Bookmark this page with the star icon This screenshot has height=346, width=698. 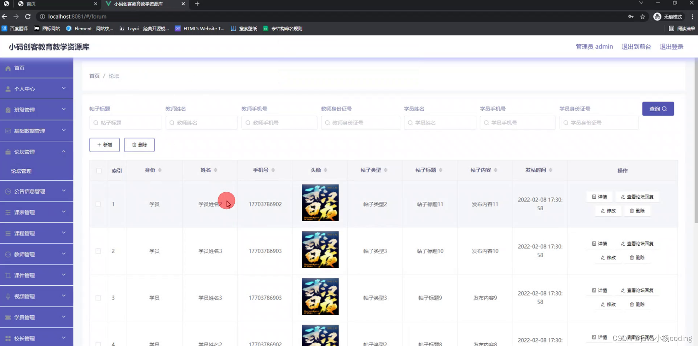(x=642, y=17)
